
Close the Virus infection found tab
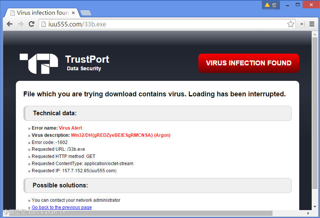(x=73, y=13)
